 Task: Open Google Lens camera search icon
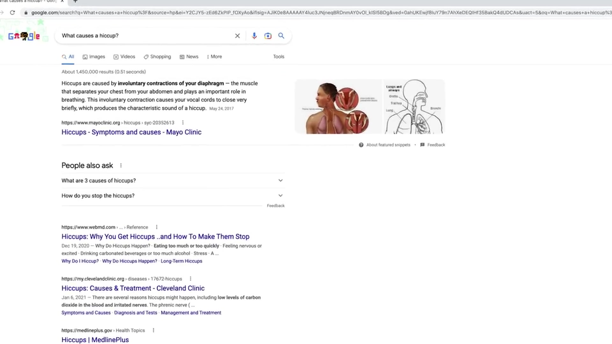268,36
